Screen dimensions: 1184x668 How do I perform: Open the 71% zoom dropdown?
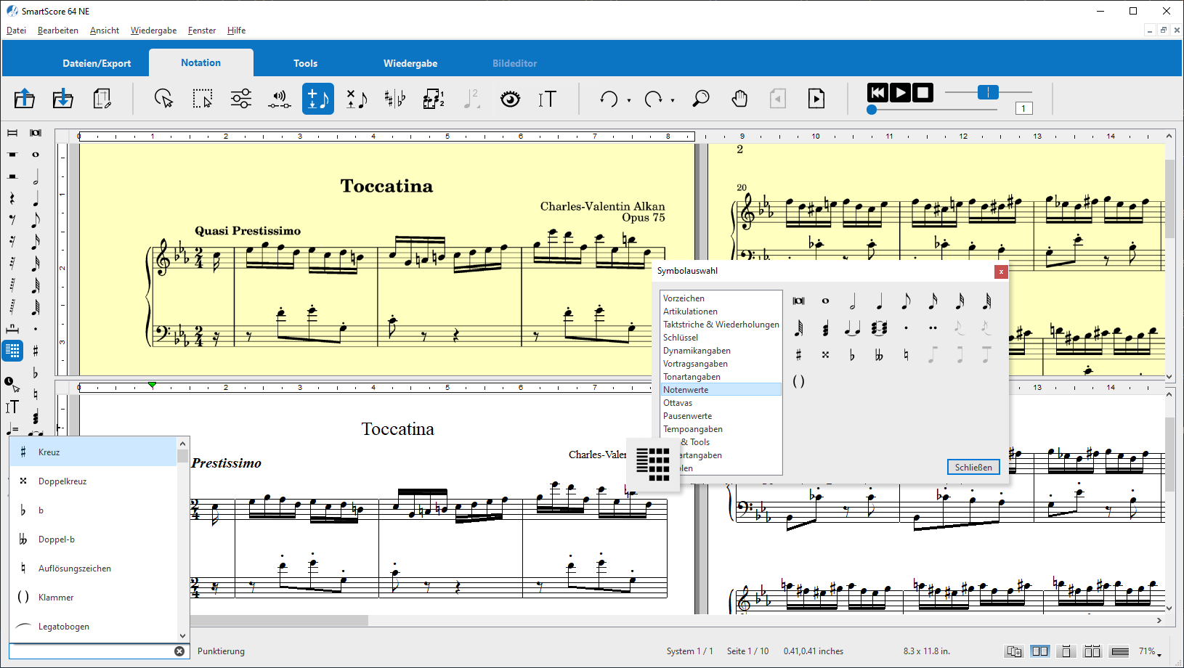[x=1150, y=651]
